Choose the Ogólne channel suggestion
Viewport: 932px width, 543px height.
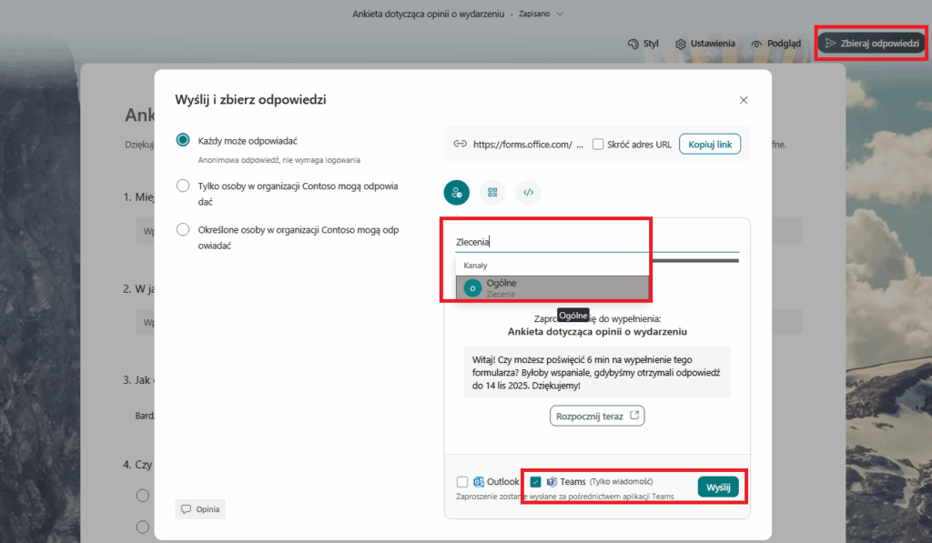click(552, 287)
